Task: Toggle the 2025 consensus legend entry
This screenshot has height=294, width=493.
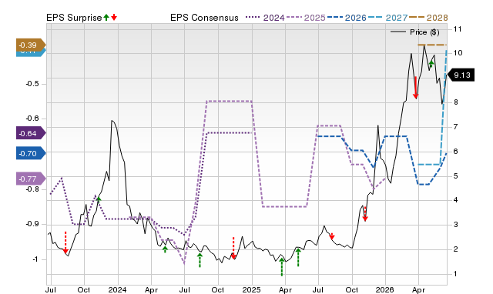Action: [x=306, y=18]
